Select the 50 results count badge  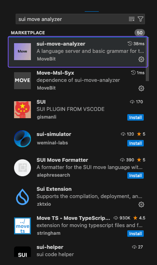click(140, 33)
